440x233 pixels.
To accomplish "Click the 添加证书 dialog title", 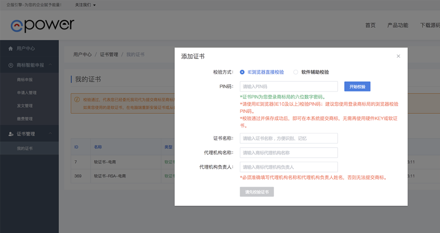I will pyautogui.click(x=193, y=56).
